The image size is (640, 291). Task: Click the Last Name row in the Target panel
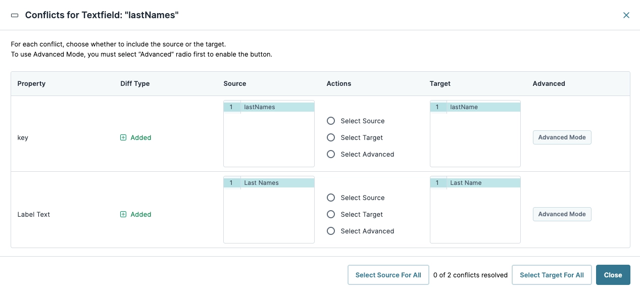[x=465, y=182]
